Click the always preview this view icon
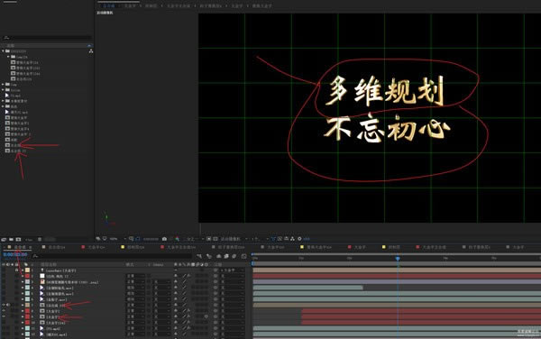The width and height of the screenshot is (541, 339). (x=97, y=239)
